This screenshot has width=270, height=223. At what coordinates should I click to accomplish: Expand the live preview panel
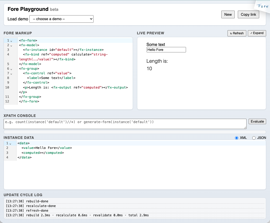point(257,33)
